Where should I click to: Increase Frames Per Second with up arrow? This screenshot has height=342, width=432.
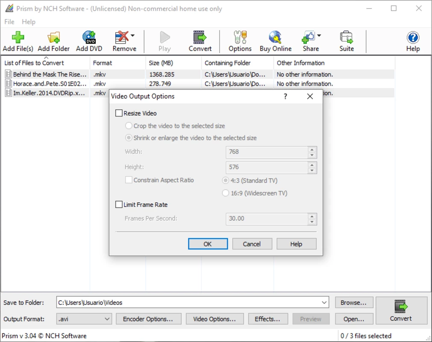point(312,216)
